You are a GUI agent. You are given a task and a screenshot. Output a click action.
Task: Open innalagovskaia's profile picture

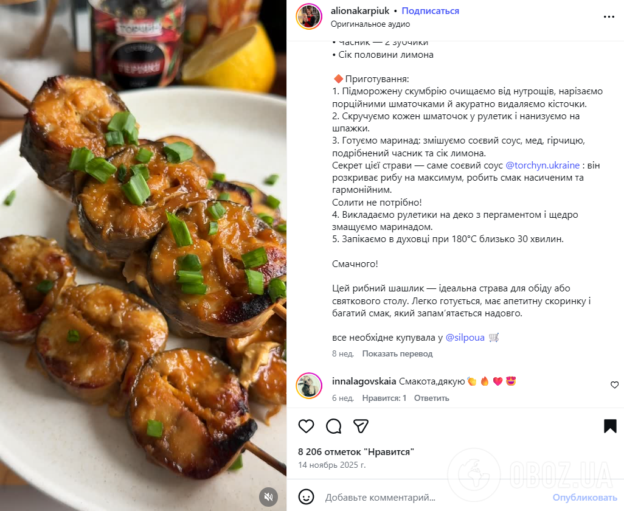tap(309, 386)
